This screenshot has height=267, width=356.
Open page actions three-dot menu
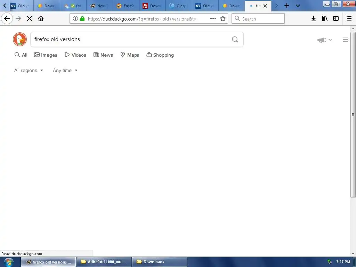coord(213,19)
